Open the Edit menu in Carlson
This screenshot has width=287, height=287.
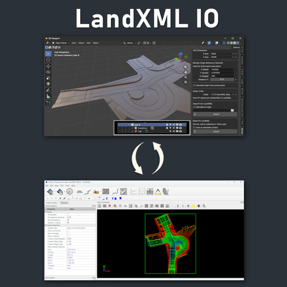52,186
